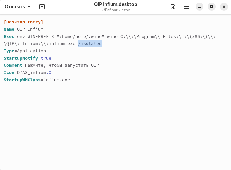Click the [Desktop Entry] header line

24,22
